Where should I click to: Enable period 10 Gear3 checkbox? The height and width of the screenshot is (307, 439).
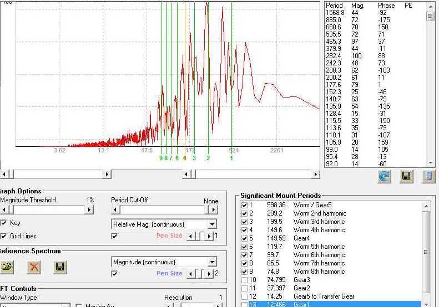pyautogui.click(x=245, y=280)
